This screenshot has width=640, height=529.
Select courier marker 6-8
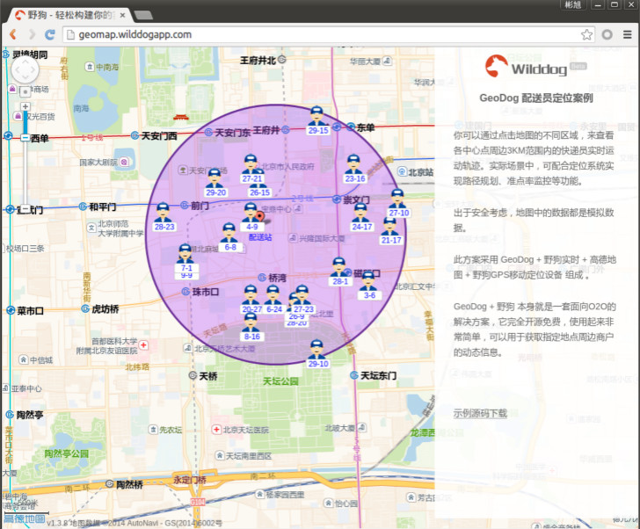tap(229, 238)
